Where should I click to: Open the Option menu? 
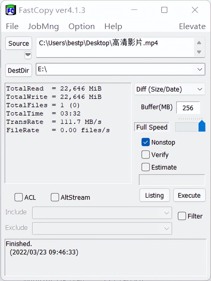pos(81,26)
